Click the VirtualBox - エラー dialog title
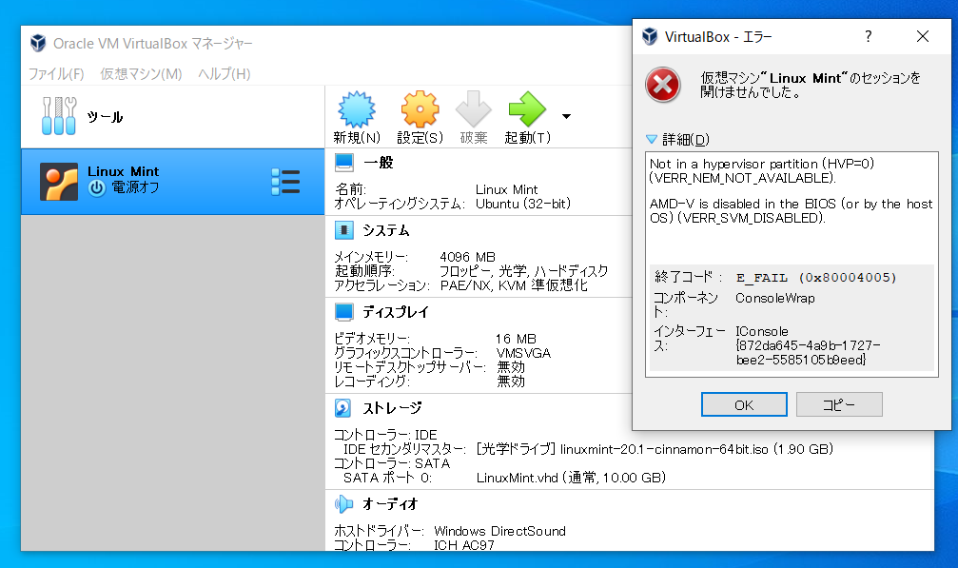Image resolution: width=958 pixels, height=568 pixels. coord(718,37)
